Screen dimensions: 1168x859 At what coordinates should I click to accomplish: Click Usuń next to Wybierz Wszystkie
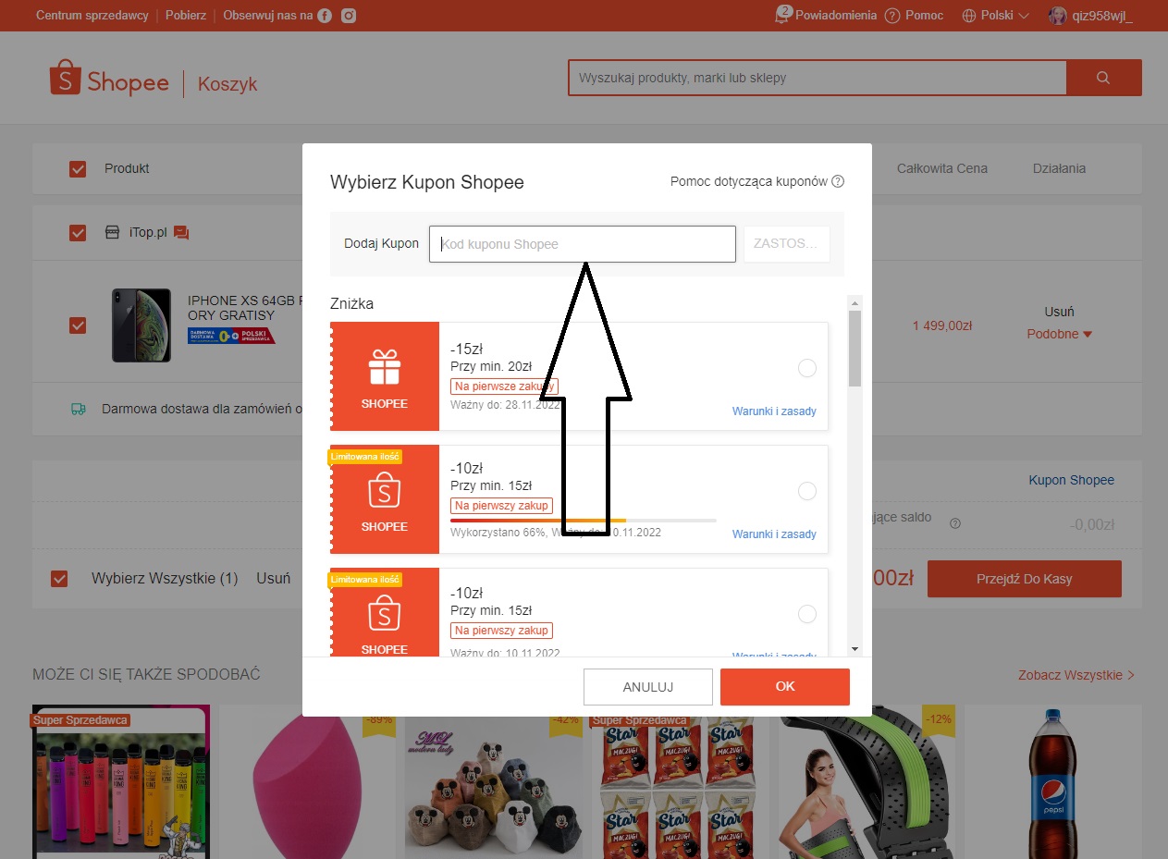point(273,579)
